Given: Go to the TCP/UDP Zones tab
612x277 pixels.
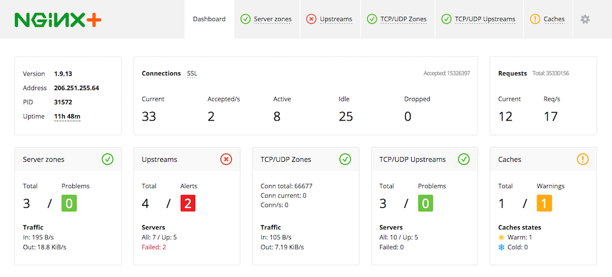Looking at the screenshot, I should coord(397,19).
